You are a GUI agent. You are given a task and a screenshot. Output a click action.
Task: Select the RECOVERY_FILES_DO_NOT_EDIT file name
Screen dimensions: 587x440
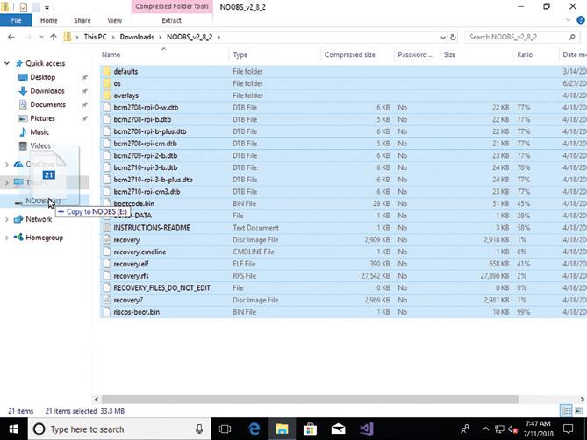pyautogui.click(x=161, y=287)
